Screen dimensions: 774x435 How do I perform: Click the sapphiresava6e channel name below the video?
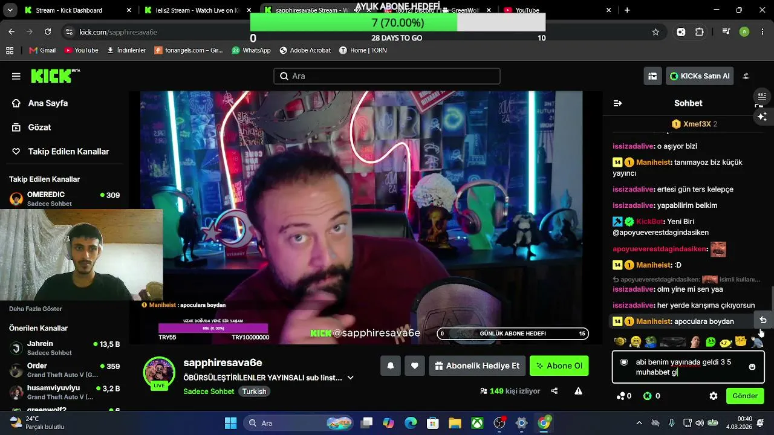pos(223,362)
